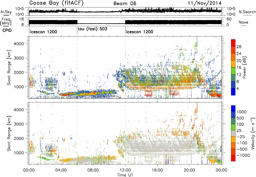Click the 'Power [dB]' color bar title

point(244,67)
